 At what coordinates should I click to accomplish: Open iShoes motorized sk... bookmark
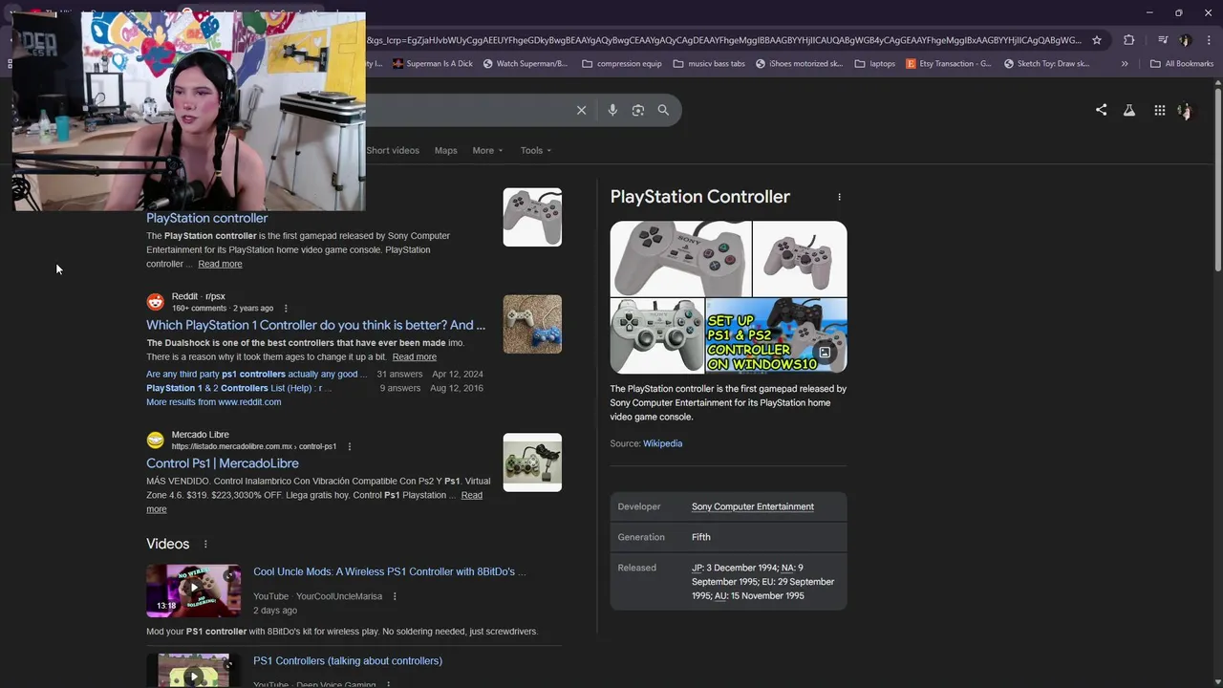click(x=800, y=64)
